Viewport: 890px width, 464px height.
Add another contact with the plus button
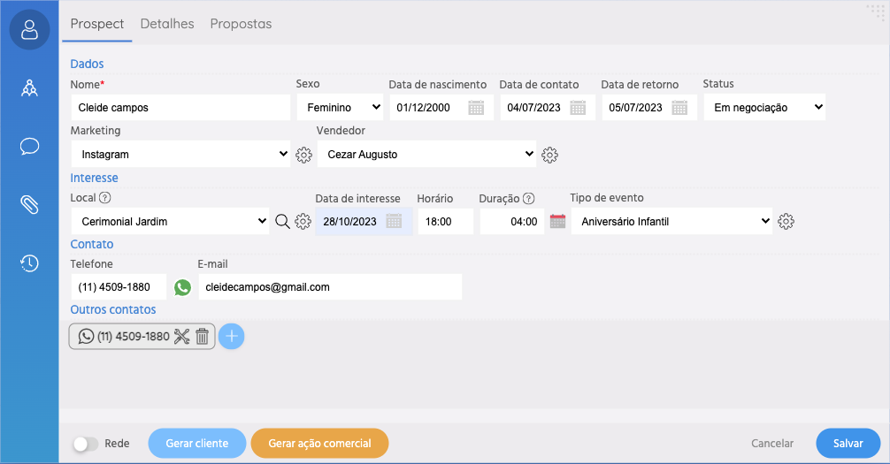(231, 336)
